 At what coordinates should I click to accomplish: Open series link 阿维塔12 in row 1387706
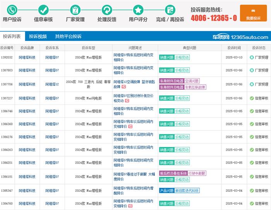point(52,84)
